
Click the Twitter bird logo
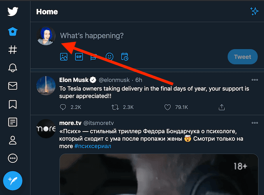[x=13, y=11]
